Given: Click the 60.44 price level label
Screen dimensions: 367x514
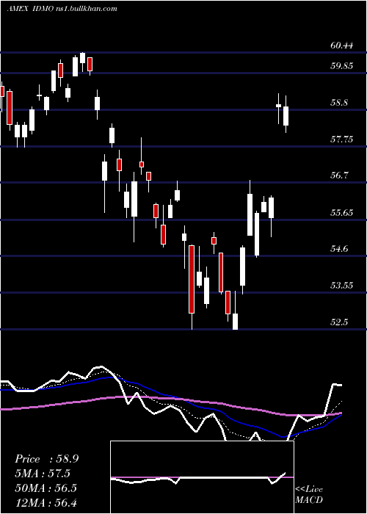Looking at the screenshot, I should tap(342, 46).
